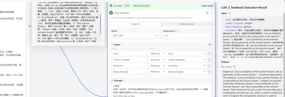Click the green Succeed checkmark icon

pos(111,6)
